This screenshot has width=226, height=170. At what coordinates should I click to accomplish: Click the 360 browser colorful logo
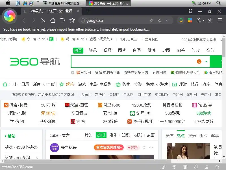(10, 16)
